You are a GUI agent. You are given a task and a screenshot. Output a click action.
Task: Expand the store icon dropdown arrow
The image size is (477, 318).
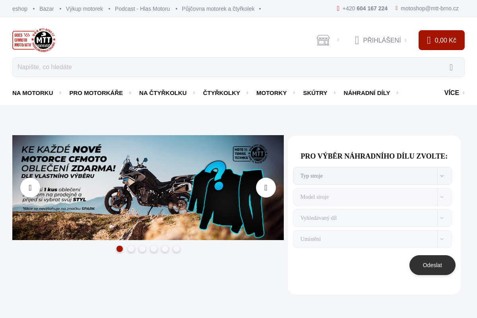pos(338,40)
